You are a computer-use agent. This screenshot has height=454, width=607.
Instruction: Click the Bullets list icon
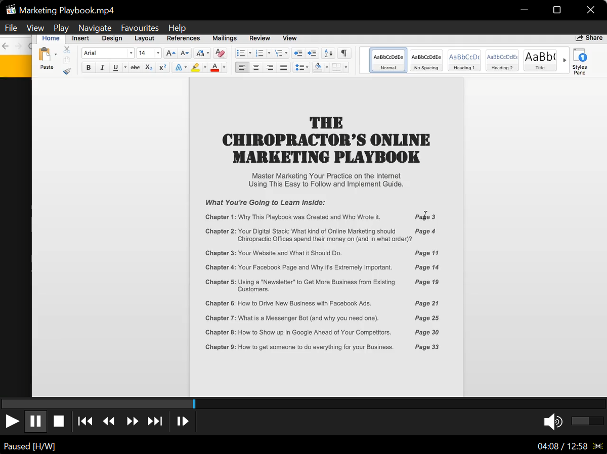241,53
